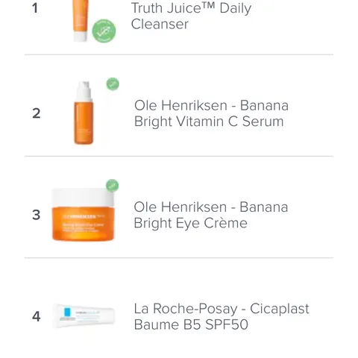Click step number 3 in the routine

tap(37, 215)
